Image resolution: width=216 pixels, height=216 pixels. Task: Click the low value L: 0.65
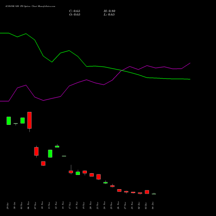(109, 15)
